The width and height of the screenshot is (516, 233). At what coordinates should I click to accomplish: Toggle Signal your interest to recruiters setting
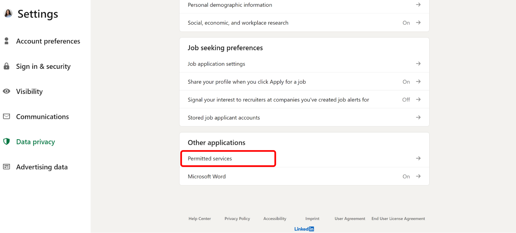(406, 100)
